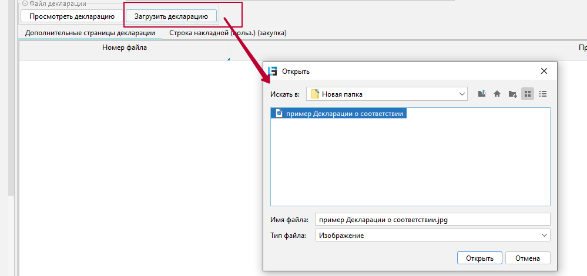Click the Отмена button

pos(527,258)
